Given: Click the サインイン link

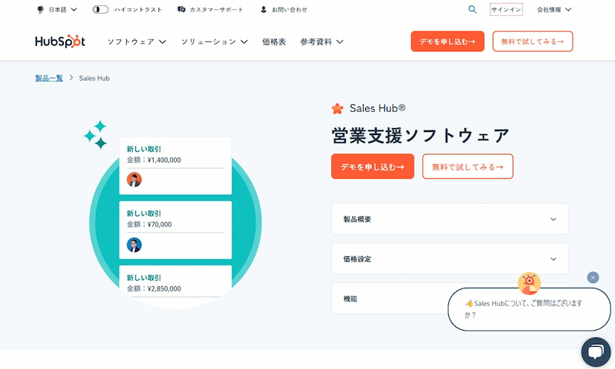Looking at the screenshot, I should 506,9.
